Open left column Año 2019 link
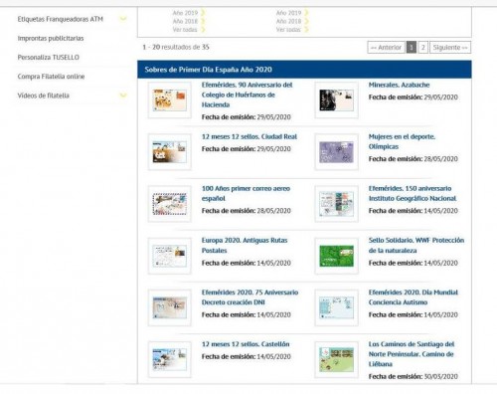Image resolution: width=497 pixels, height=394 pixels. pyautogui.click(x=185, y=13)
